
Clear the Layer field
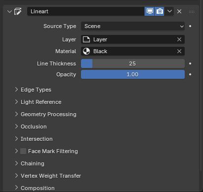(179, 39)
